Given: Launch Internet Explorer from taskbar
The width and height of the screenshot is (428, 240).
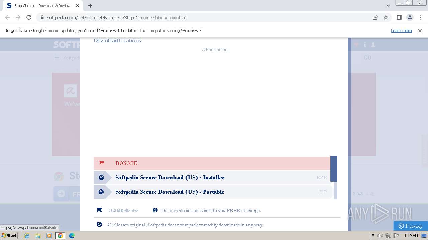Looking at the screenshot, I should [x=27, y=236].
